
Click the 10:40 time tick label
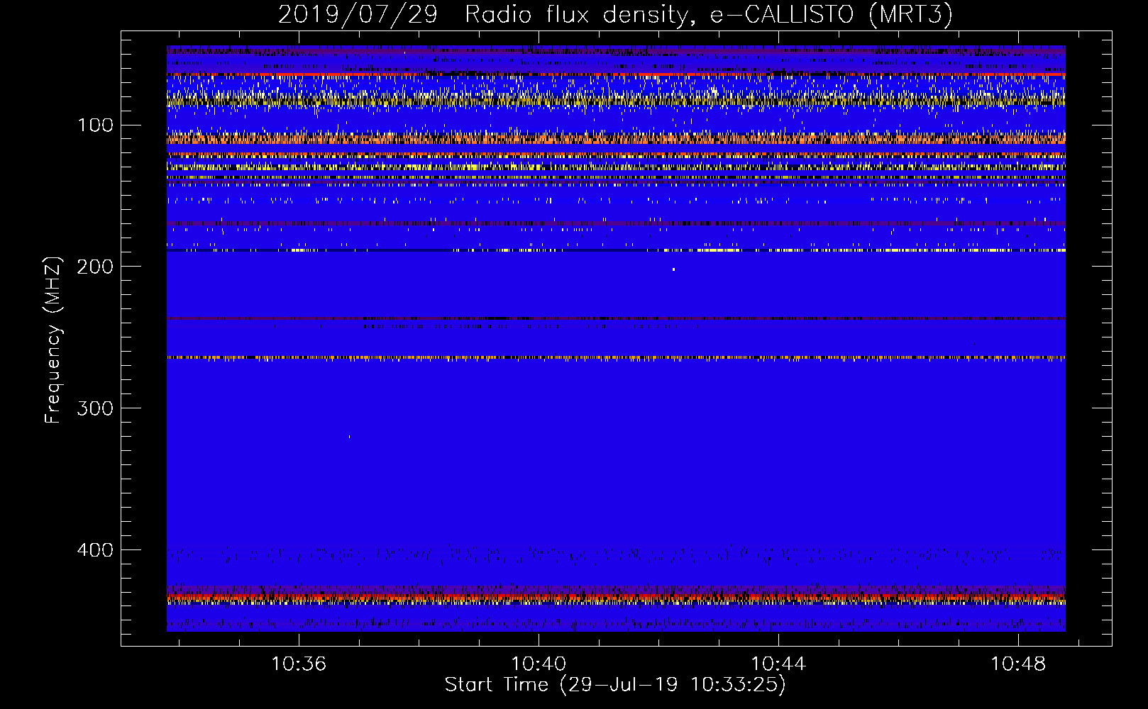click(539, 664)
